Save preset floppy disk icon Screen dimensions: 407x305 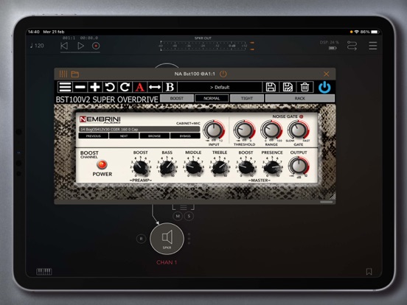click(x=271, y=87)
